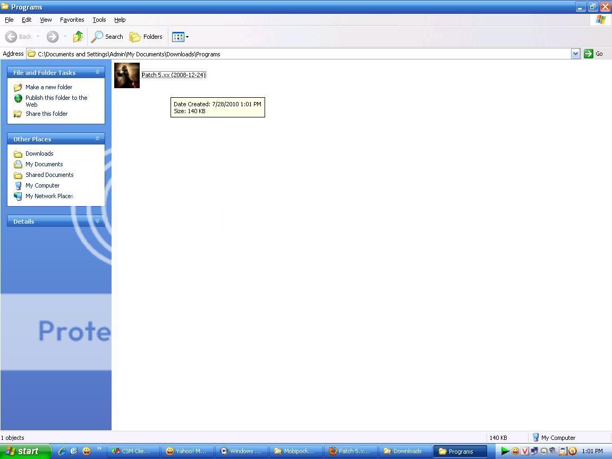
Task: Click the network computers tray icon
Action: pyautogui.click(x=534, y=451)
